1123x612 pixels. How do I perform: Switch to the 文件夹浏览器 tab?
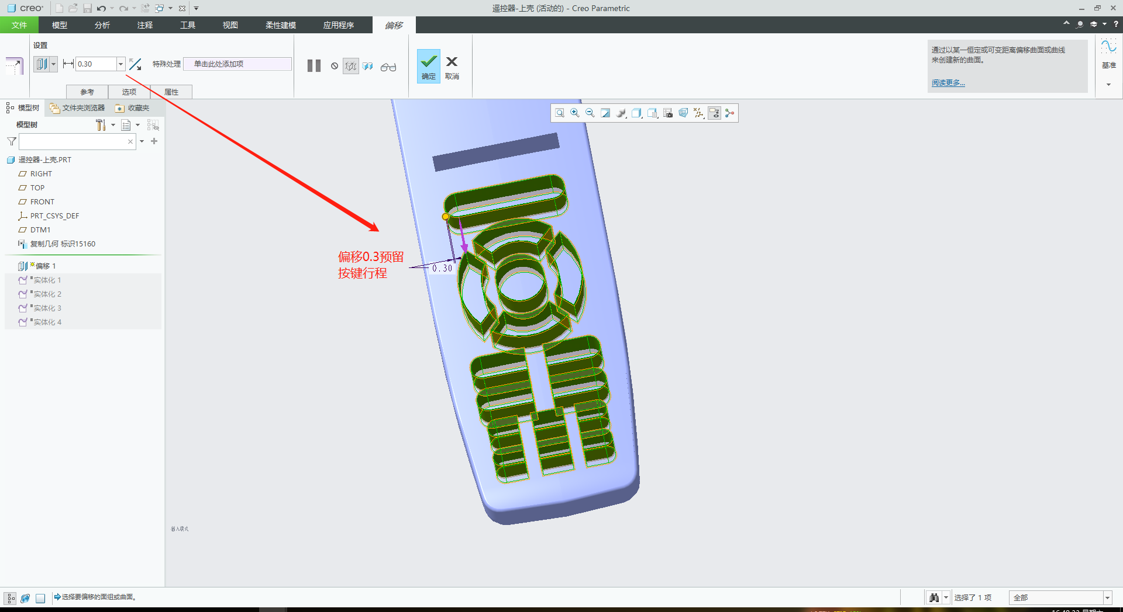coord(77,108)
